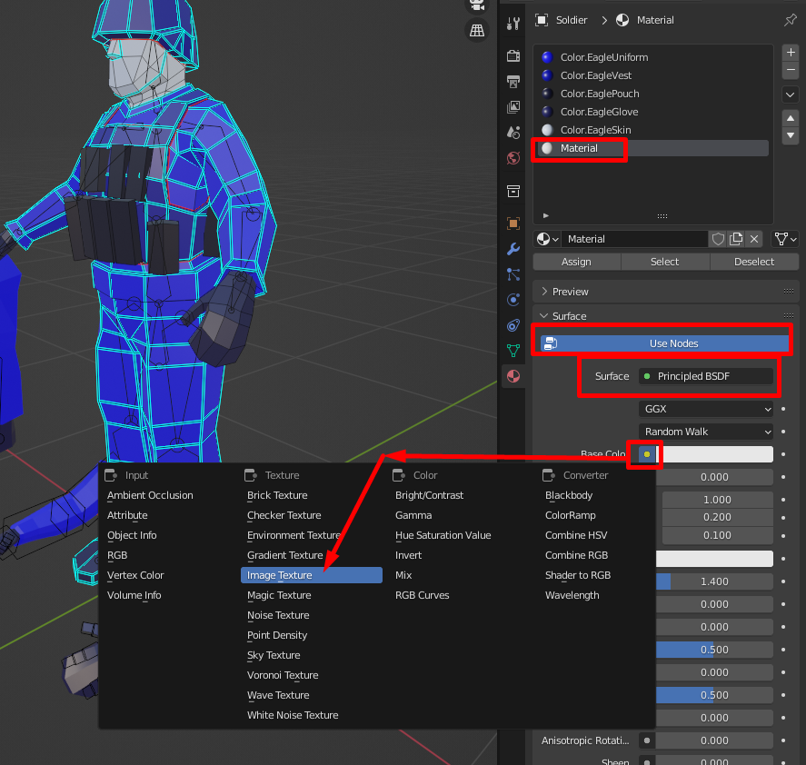The image size is (806, 765).
Task: Move material slot down
Action: coord(791,135)
